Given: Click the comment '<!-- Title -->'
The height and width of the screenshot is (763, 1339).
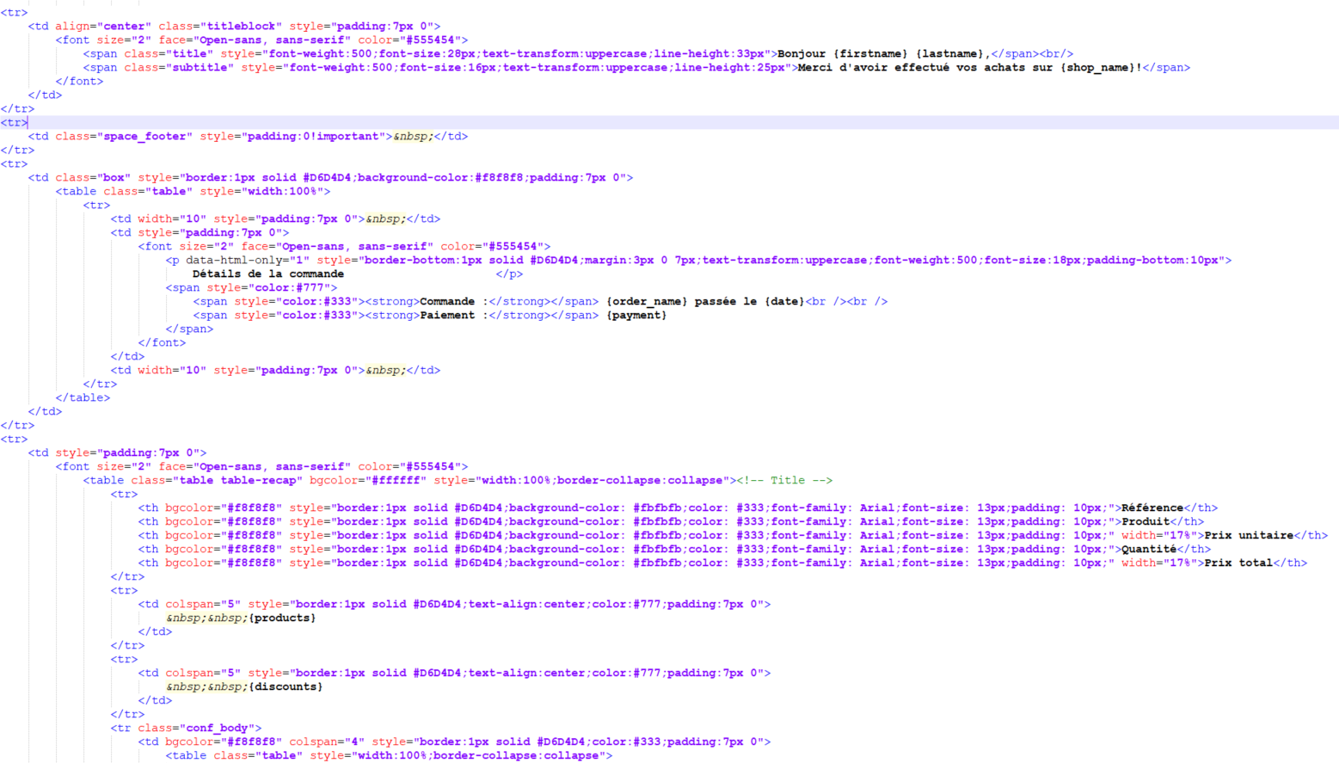Looking at the screenshot, I should click(x=784, y=480).
